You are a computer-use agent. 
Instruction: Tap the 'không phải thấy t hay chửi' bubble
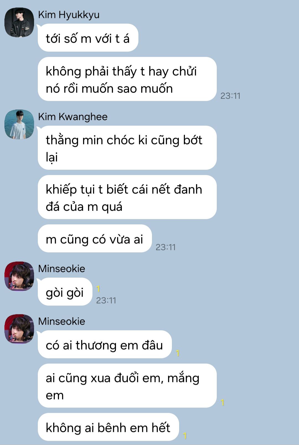(x=127, y=79)
